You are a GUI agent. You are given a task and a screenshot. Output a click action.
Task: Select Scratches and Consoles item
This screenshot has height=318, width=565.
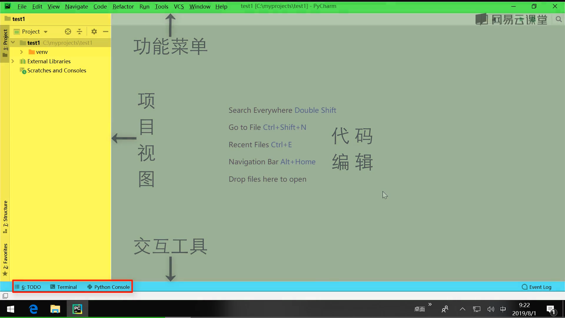tap(56, 71)
